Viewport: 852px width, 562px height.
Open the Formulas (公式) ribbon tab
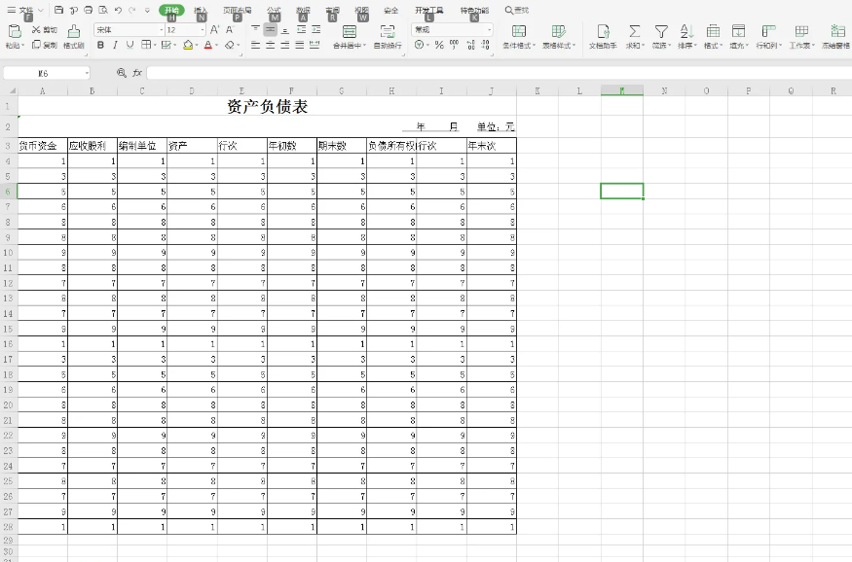[274, 10]
